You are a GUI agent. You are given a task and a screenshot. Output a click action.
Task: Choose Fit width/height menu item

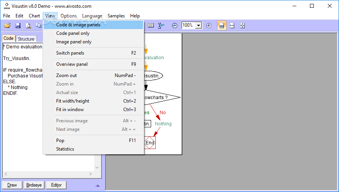coord(93,101)
